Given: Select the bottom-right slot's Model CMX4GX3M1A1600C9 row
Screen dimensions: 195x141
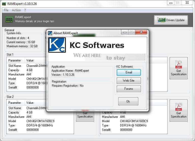Looking at the screenshot, I should (134, 121).
